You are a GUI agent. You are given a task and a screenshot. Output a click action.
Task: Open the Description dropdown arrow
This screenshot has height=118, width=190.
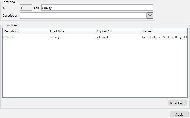click(149, 15)
